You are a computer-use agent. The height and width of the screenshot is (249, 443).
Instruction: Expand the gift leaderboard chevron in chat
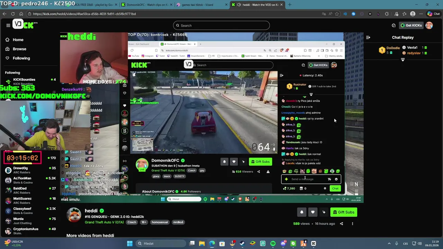click(403, 60)
